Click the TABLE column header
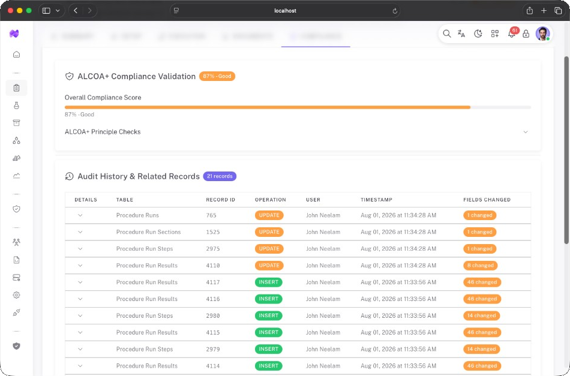 [x=125, y=200]
